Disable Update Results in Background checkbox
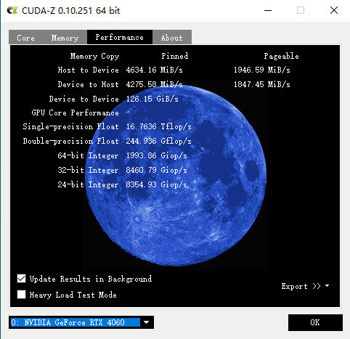This screenshot has width=350, height=339. (x=21, y=279)
